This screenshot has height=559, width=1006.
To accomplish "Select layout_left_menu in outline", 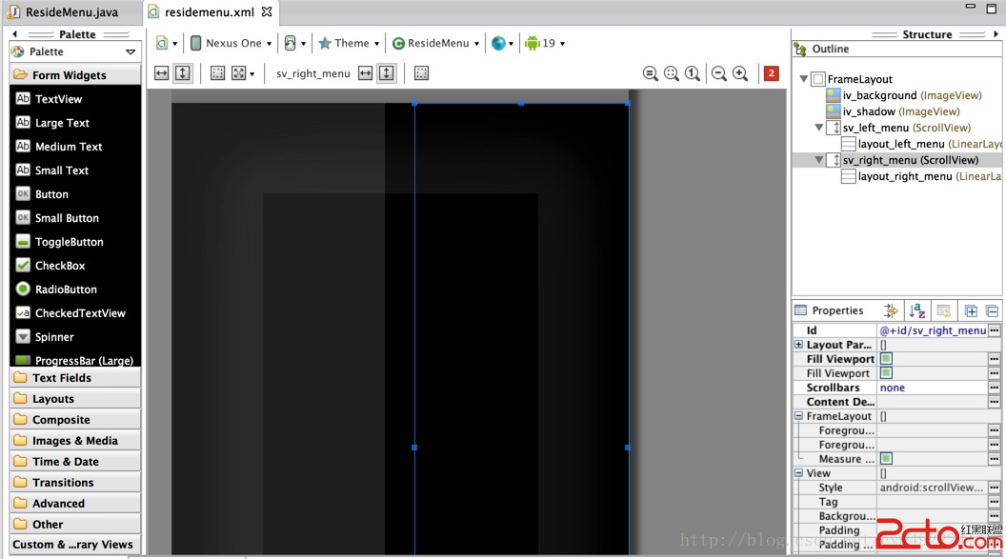I will 922,144.
